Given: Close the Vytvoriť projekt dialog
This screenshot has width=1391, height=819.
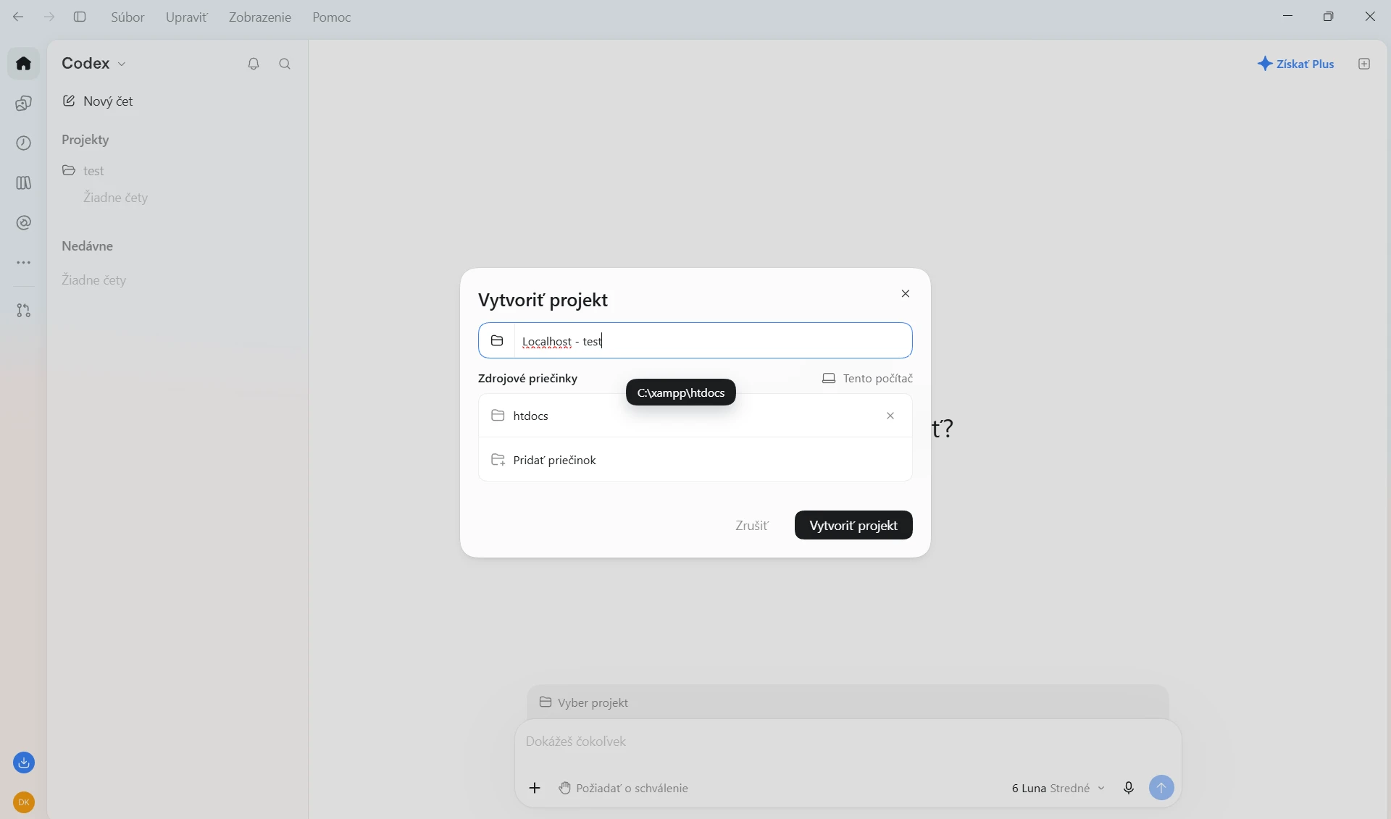Looking at the screenshot, I should click(x=906, y=293).
